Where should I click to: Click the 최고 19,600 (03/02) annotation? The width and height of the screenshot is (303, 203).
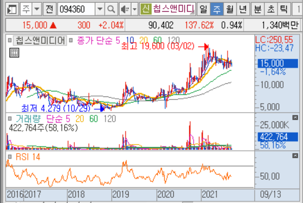tap(158, 46)
